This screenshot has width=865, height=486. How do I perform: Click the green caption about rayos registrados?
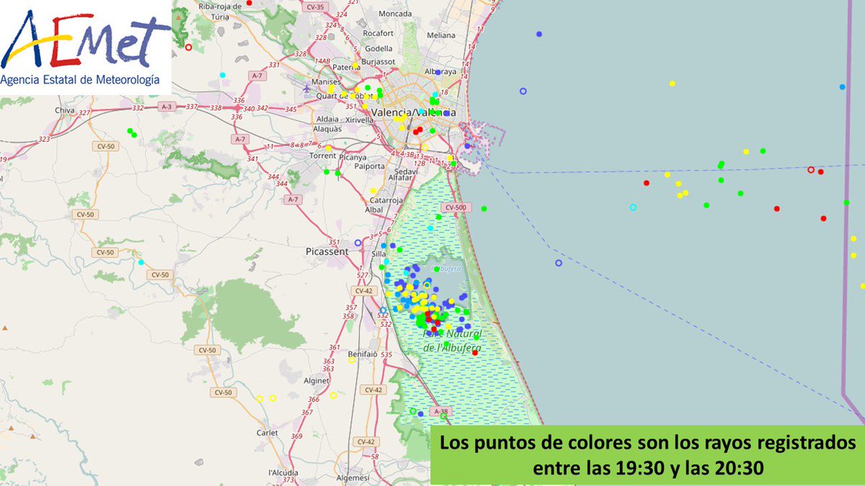pos(647,454)
